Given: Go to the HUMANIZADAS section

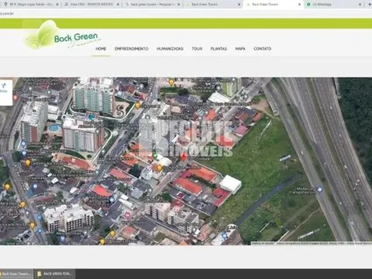Looking at the screenshot, I should [x=170, y=49].
